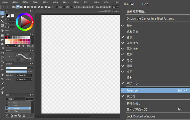Select the Bucket fill tool

point(2,44)
